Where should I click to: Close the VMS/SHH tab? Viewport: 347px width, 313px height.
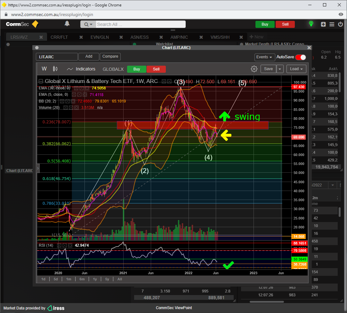[x=241, y=37]
